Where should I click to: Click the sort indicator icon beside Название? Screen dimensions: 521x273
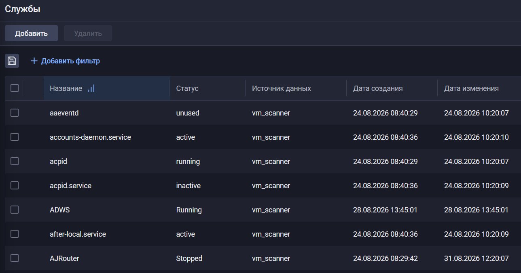(91, 88)
